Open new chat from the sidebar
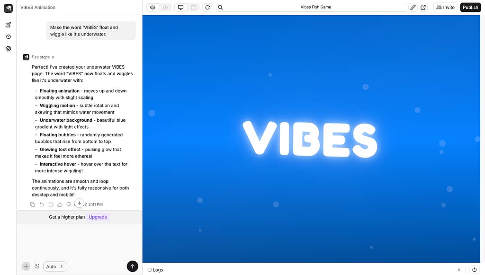The height and width of the screenshot is (275, 485). pos(8,25)
